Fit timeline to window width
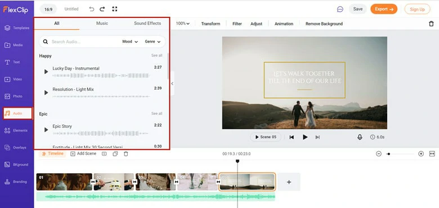The image size is (439, 208). [x=432, y=154]
